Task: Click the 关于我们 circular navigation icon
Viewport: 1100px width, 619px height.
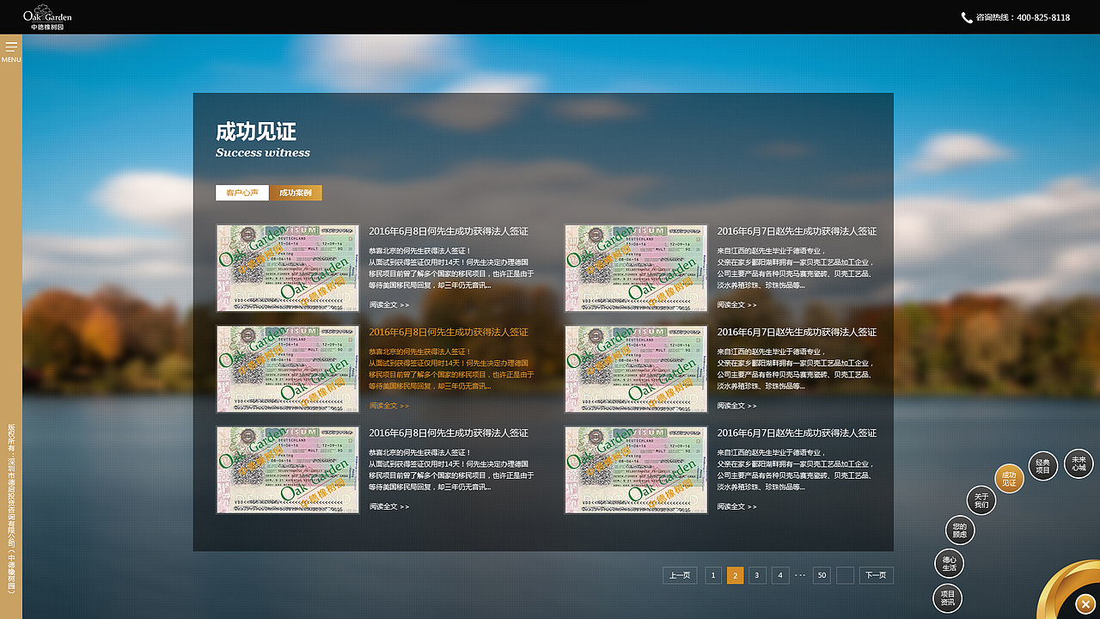Action: (981, 499)
